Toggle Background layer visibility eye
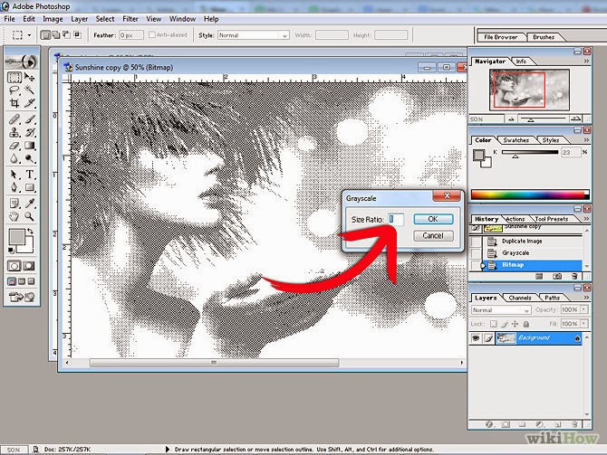This screenshot has height=455, width=607. point(476,338)
